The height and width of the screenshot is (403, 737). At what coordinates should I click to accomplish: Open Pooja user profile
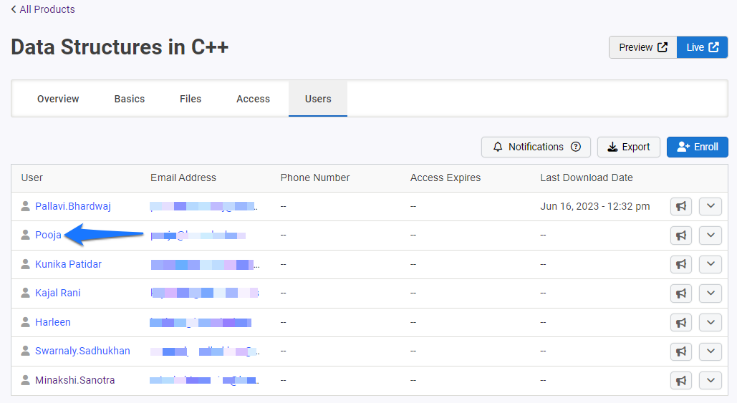point(48,235)
